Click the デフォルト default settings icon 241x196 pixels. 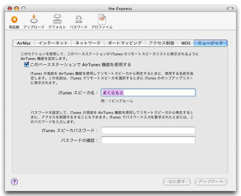(57, 19)
